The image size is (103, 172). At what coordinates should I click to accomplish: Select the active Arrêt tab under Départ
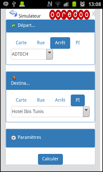coord(60,43)
